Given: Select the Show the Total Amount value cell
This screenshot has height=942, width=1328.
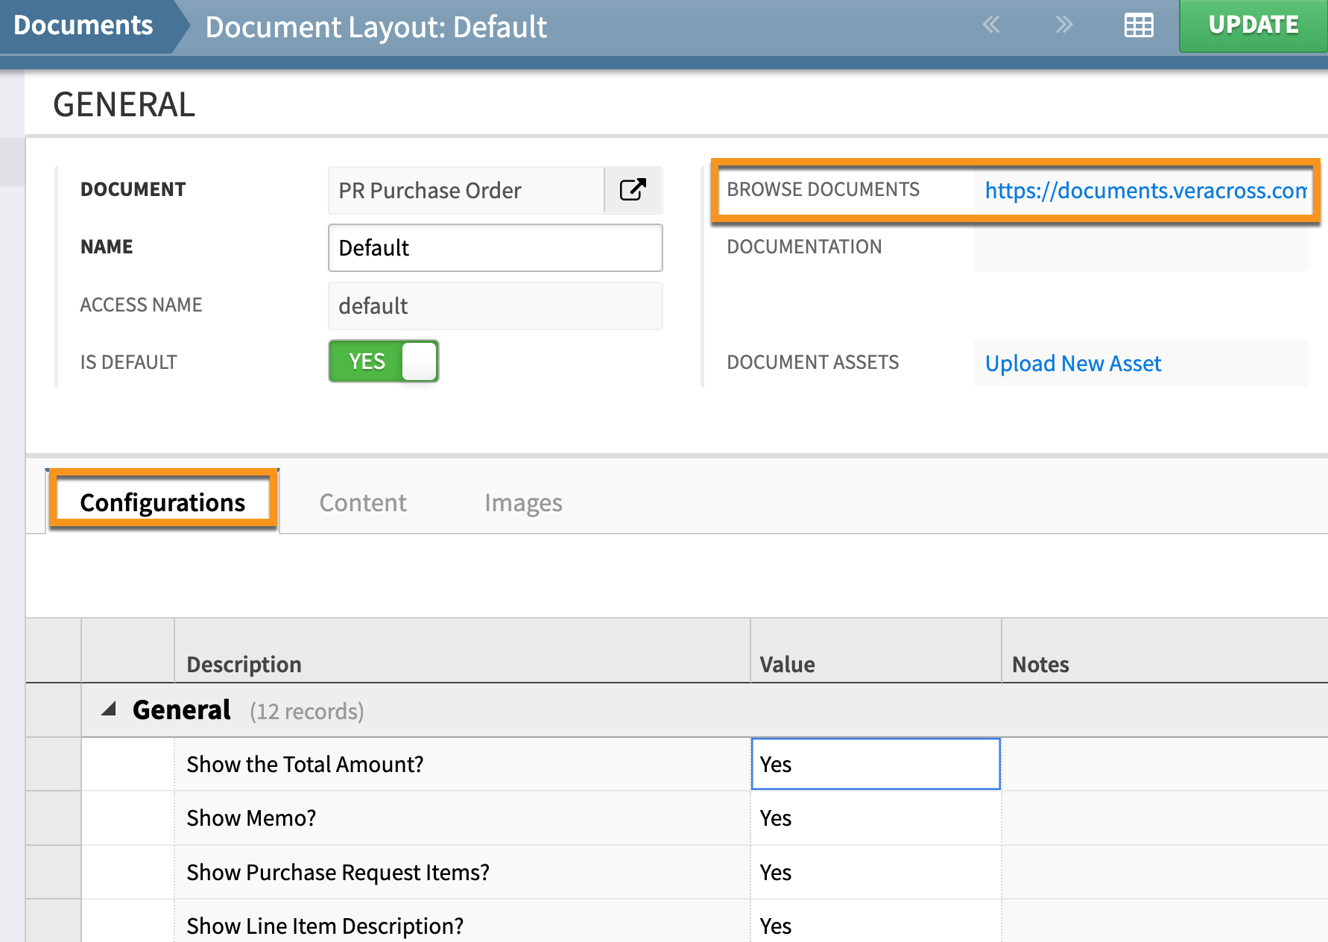Looking at the screenshot, I should pos(876,764).
